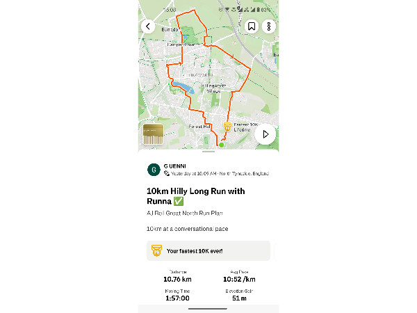Tap the 10:52 /km average pace stat
Image resolution: width=417 pixels, height=313 pixels.
[x=239, y=279]
